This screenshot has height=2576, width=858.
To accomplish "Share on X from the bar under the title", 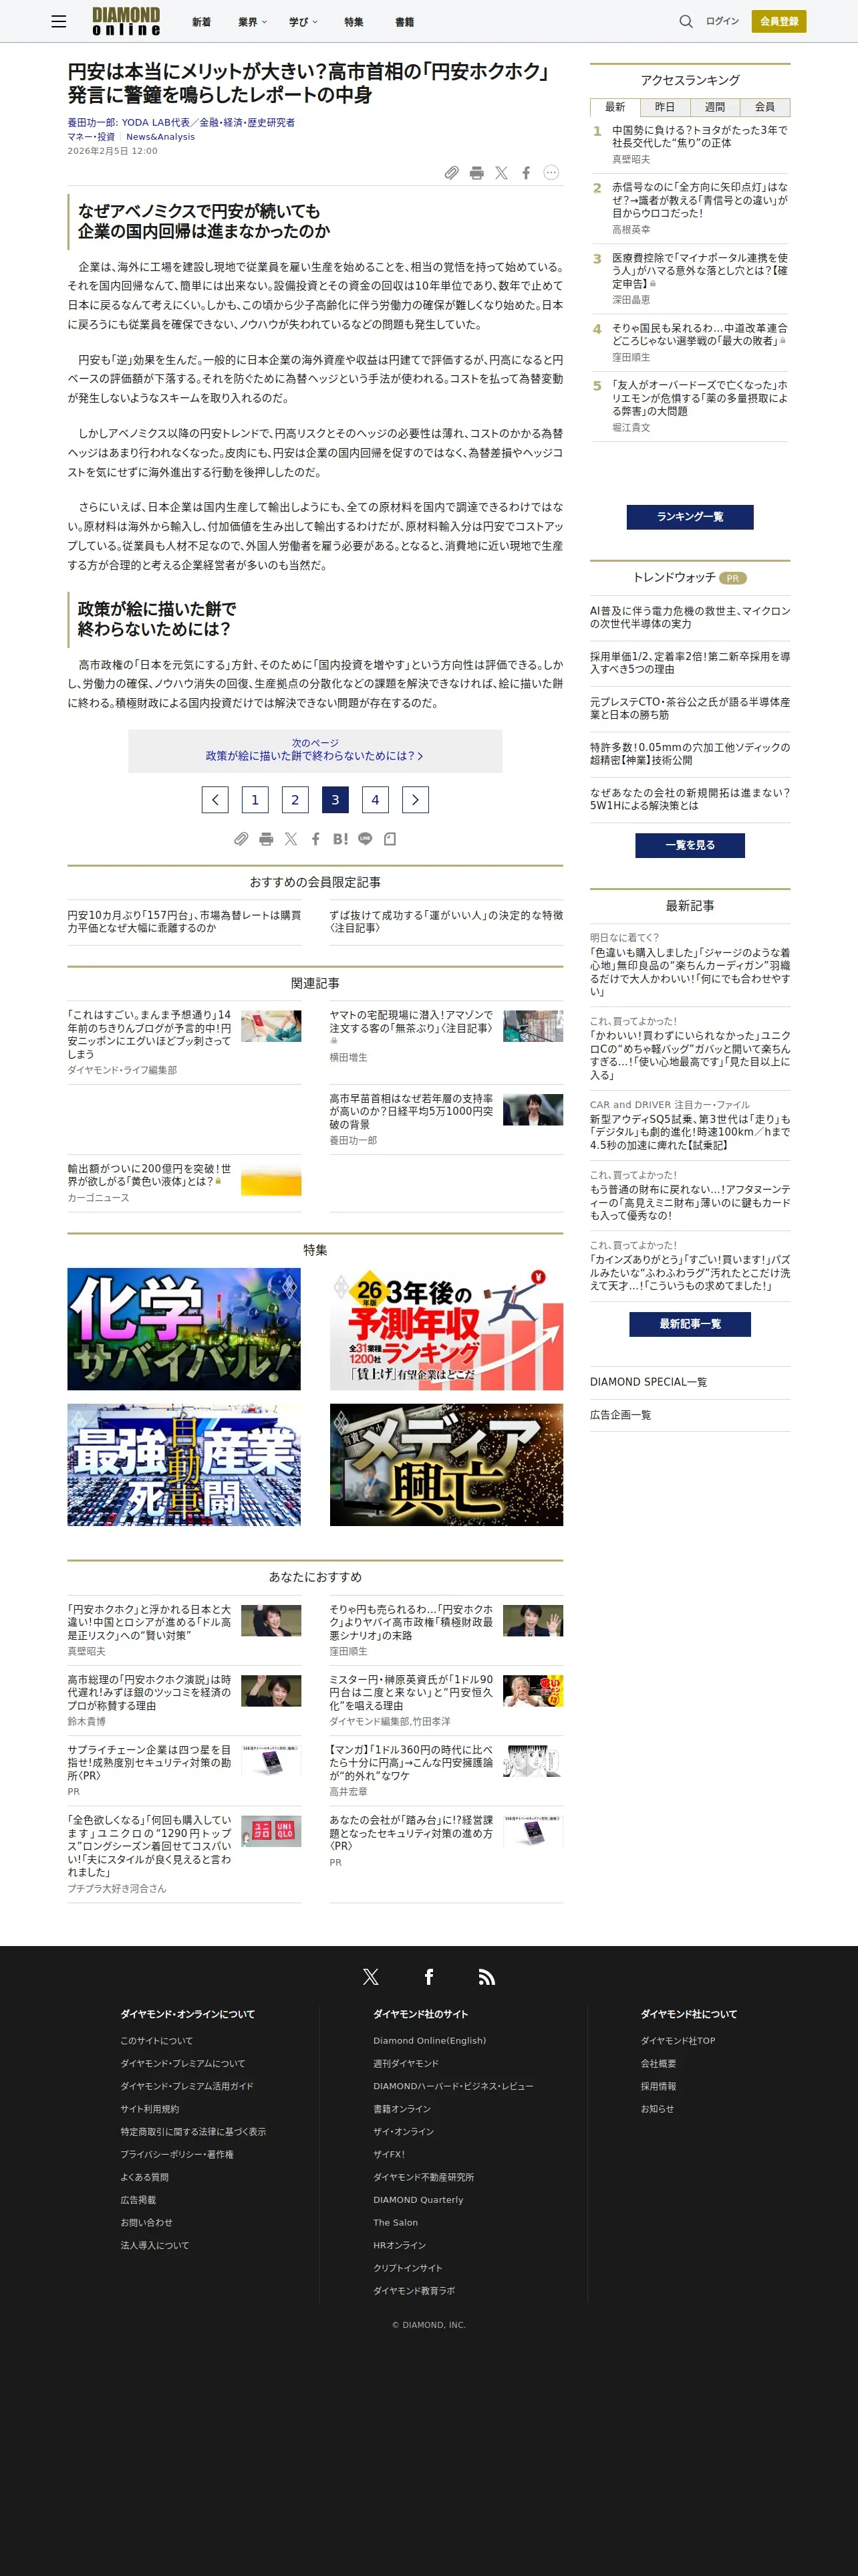I will 501,173.
